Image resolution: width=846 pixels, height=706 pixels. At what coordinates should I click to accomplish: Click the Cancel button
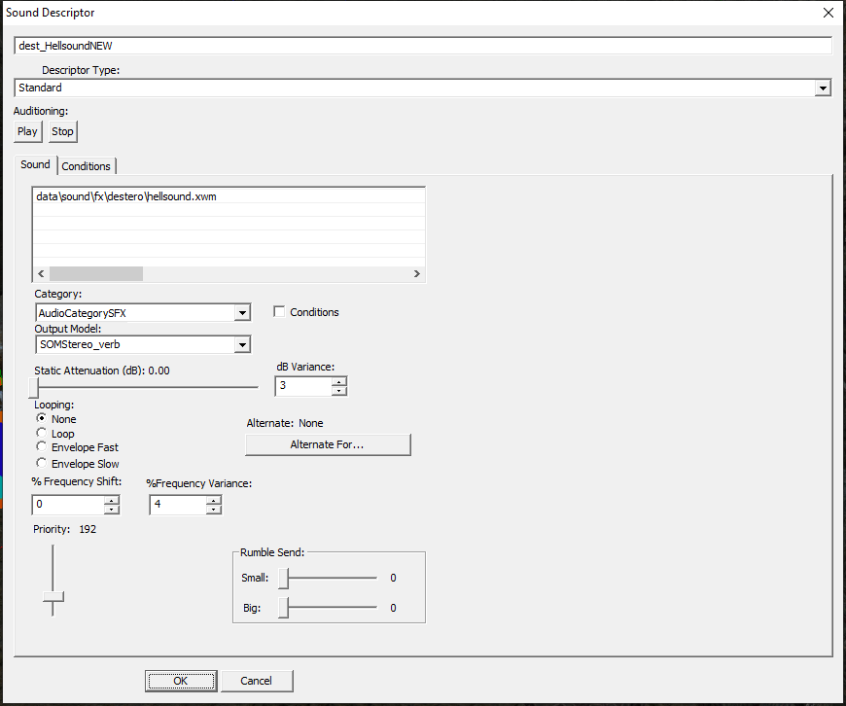[x=257, y=681]
